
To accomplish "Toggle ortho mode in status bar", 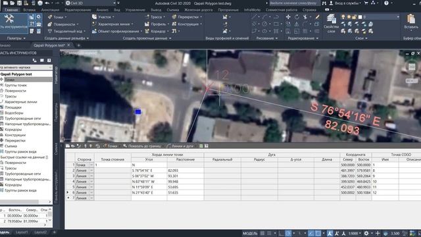I will pos(281,233).
